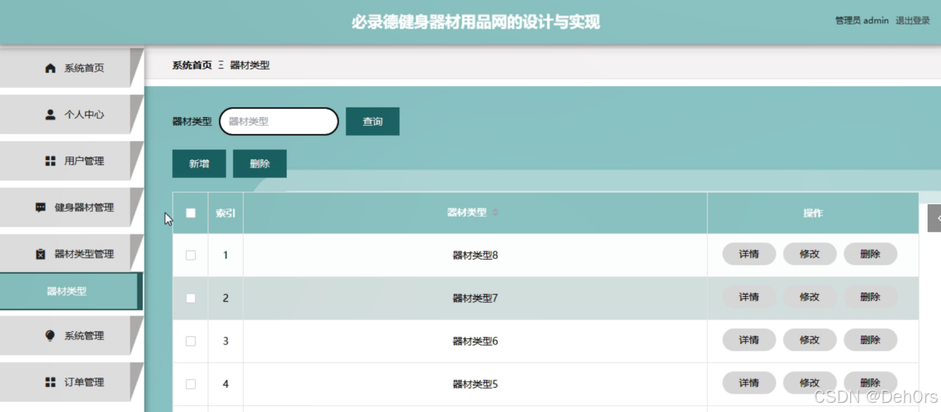Image resolution: width=941 pixels, height=412 pixels.
Task: View 详情 for 器材类型5
Action: pos(749,383)
